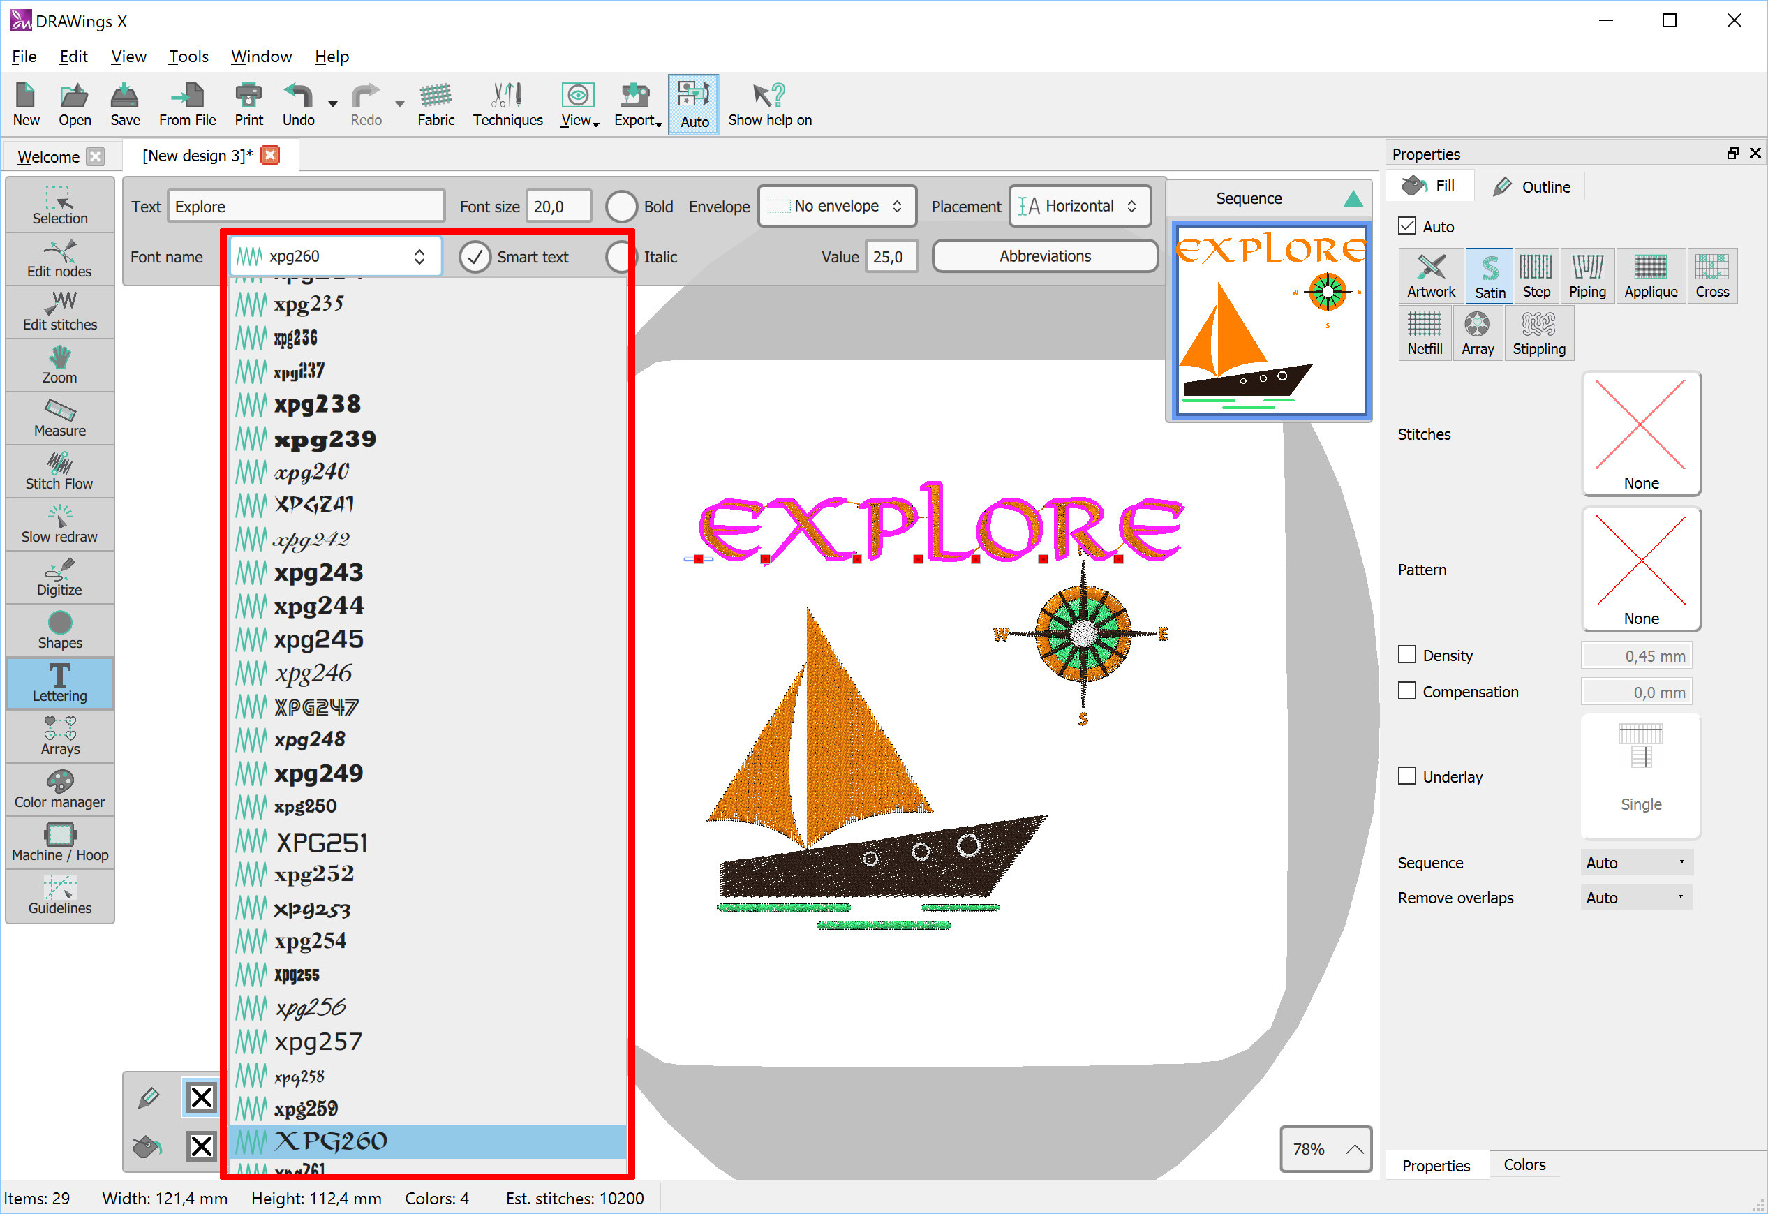The height and width of the screenshot is (1214, 1768).
Task: Open Machine / Hoop settings
Action: pos(59,843)
